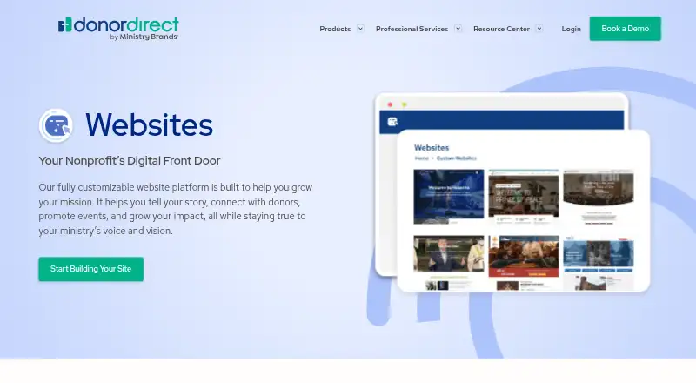Viewport: 696px width, 383px height.
Task: Click Custom Websites breadcrumb in mockup
Action: point(456,158)
